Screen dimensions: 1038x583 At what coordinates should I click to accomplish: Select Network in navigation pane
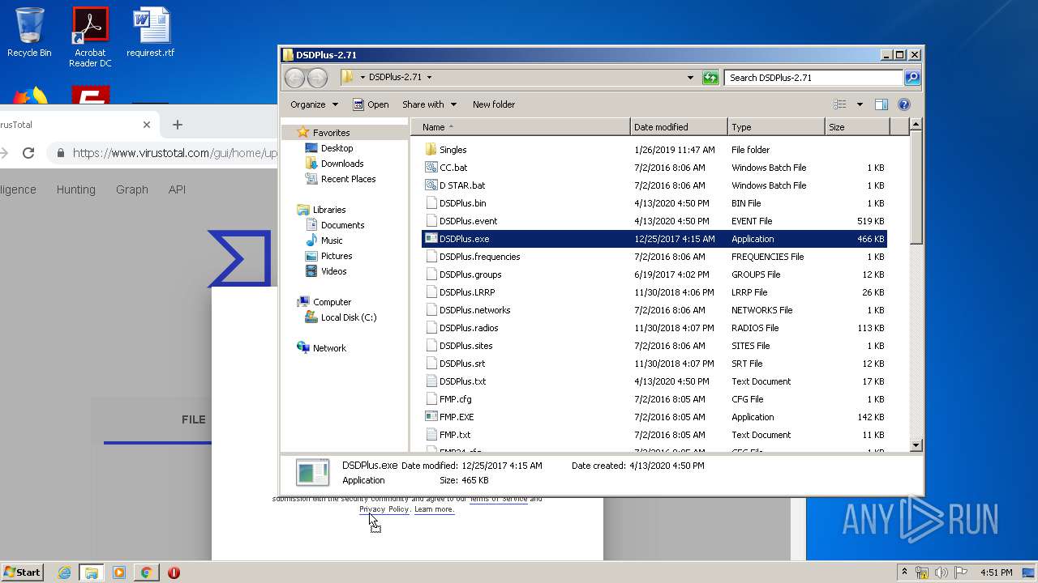coord(329,348)
